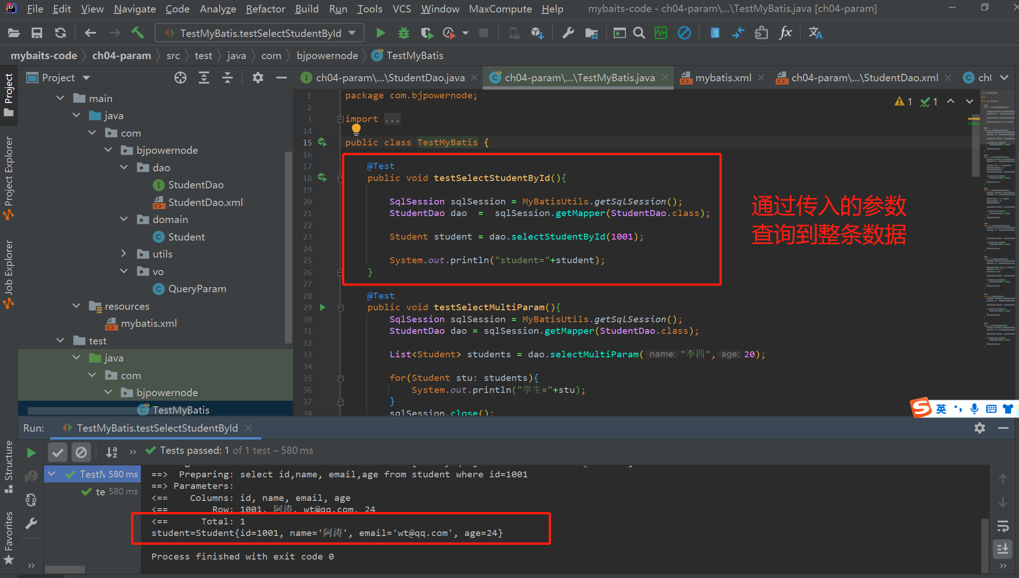Open the Refactor menu

click(x=265, y=9)
